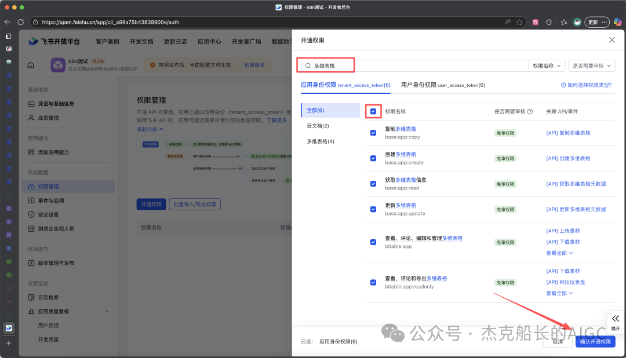This screenshot has height=358, width=626.
Task: Uncheck the 复制多维表格 permission checkbox
Action: pos(373,133)
